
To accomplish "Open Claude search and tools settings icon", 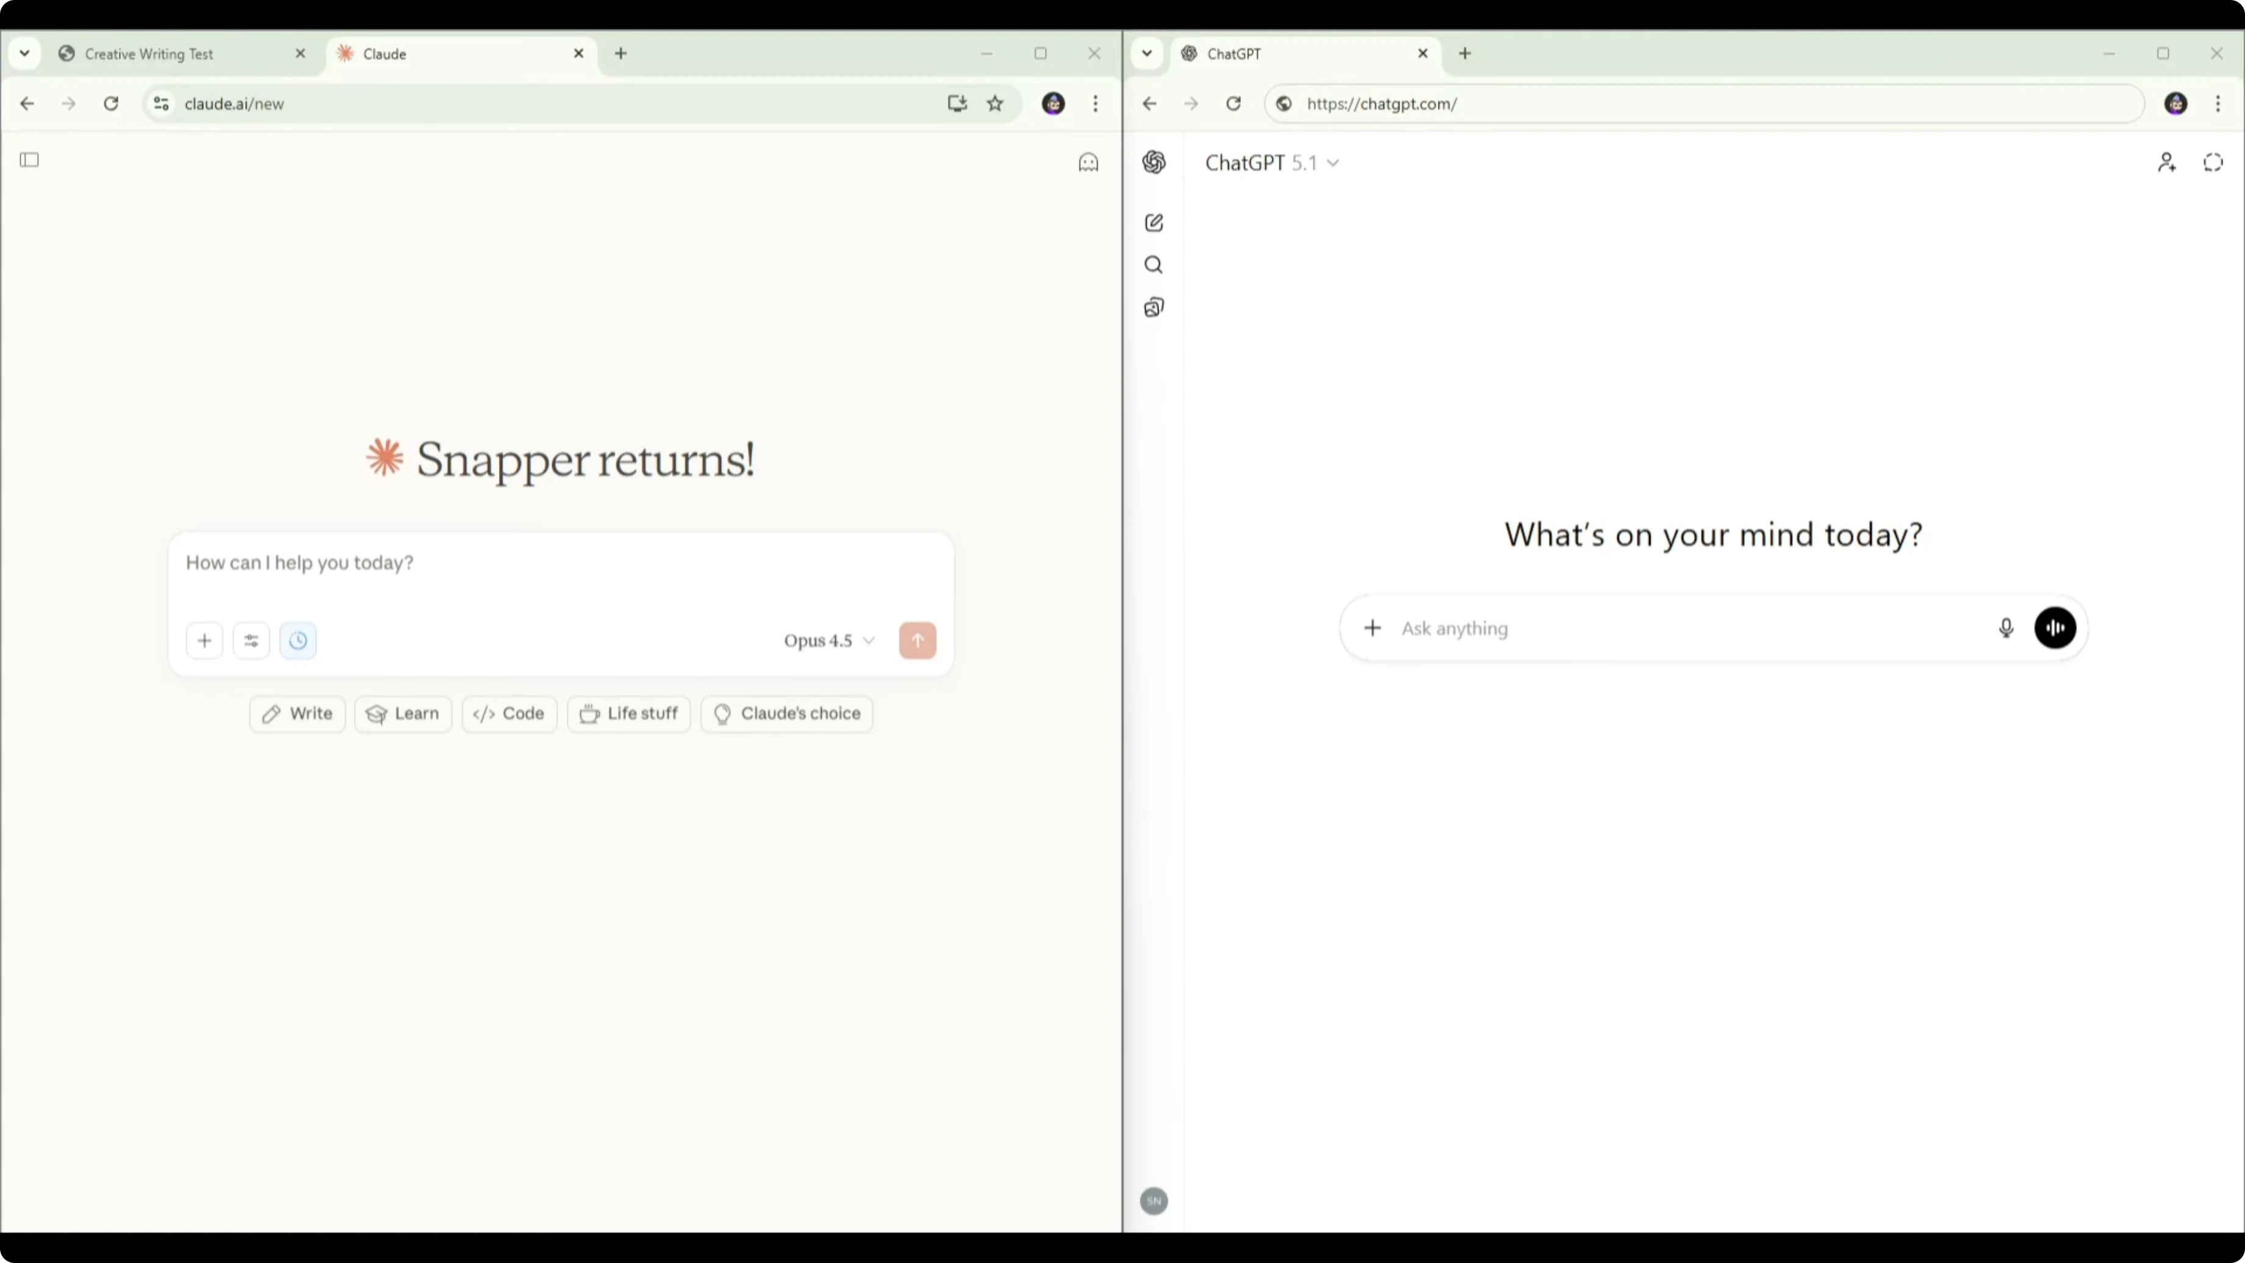I will (251, 641).
